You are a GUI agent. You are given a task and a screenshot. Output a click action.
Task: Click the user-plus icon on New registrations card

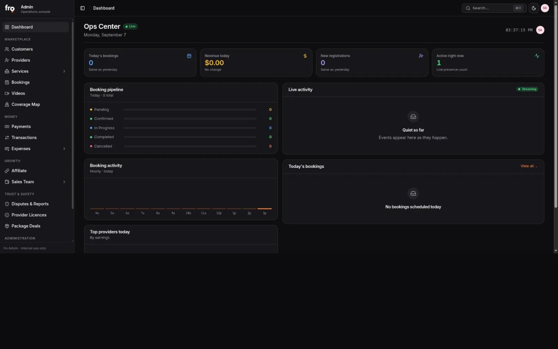pyautogui.click(x=421, y=56)
